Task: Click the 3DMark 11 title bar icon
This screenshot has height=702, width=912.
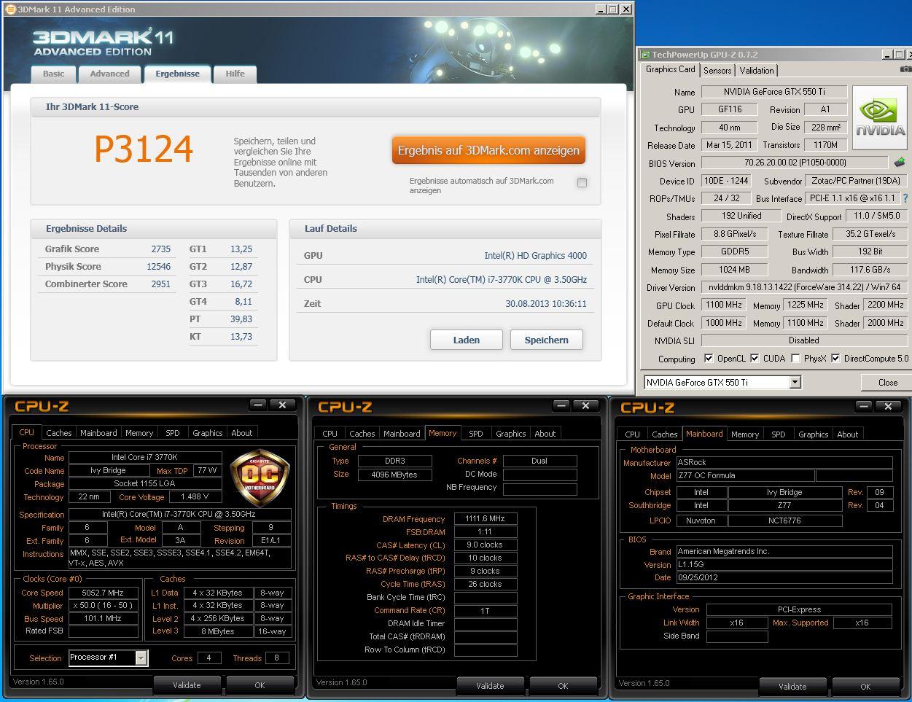Action: (x=11, y=9)
